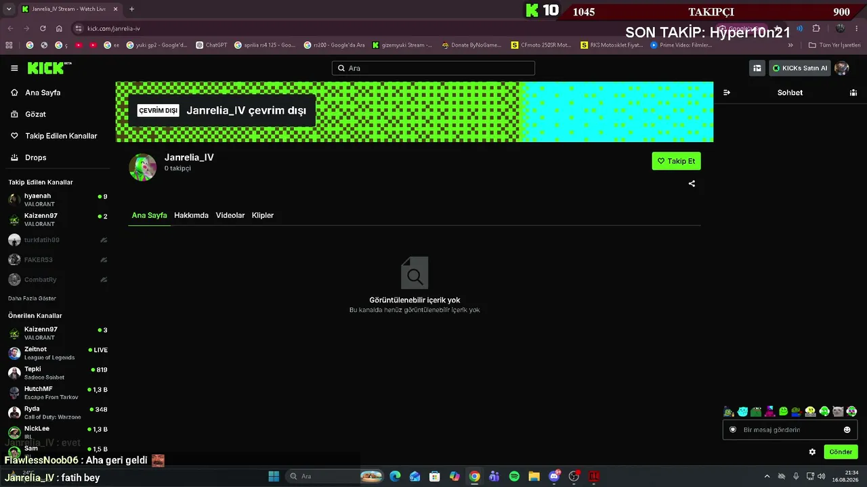The image size is (867, 487).
Task: Open the Windows Start menu
Action: (x=274, y=476)
